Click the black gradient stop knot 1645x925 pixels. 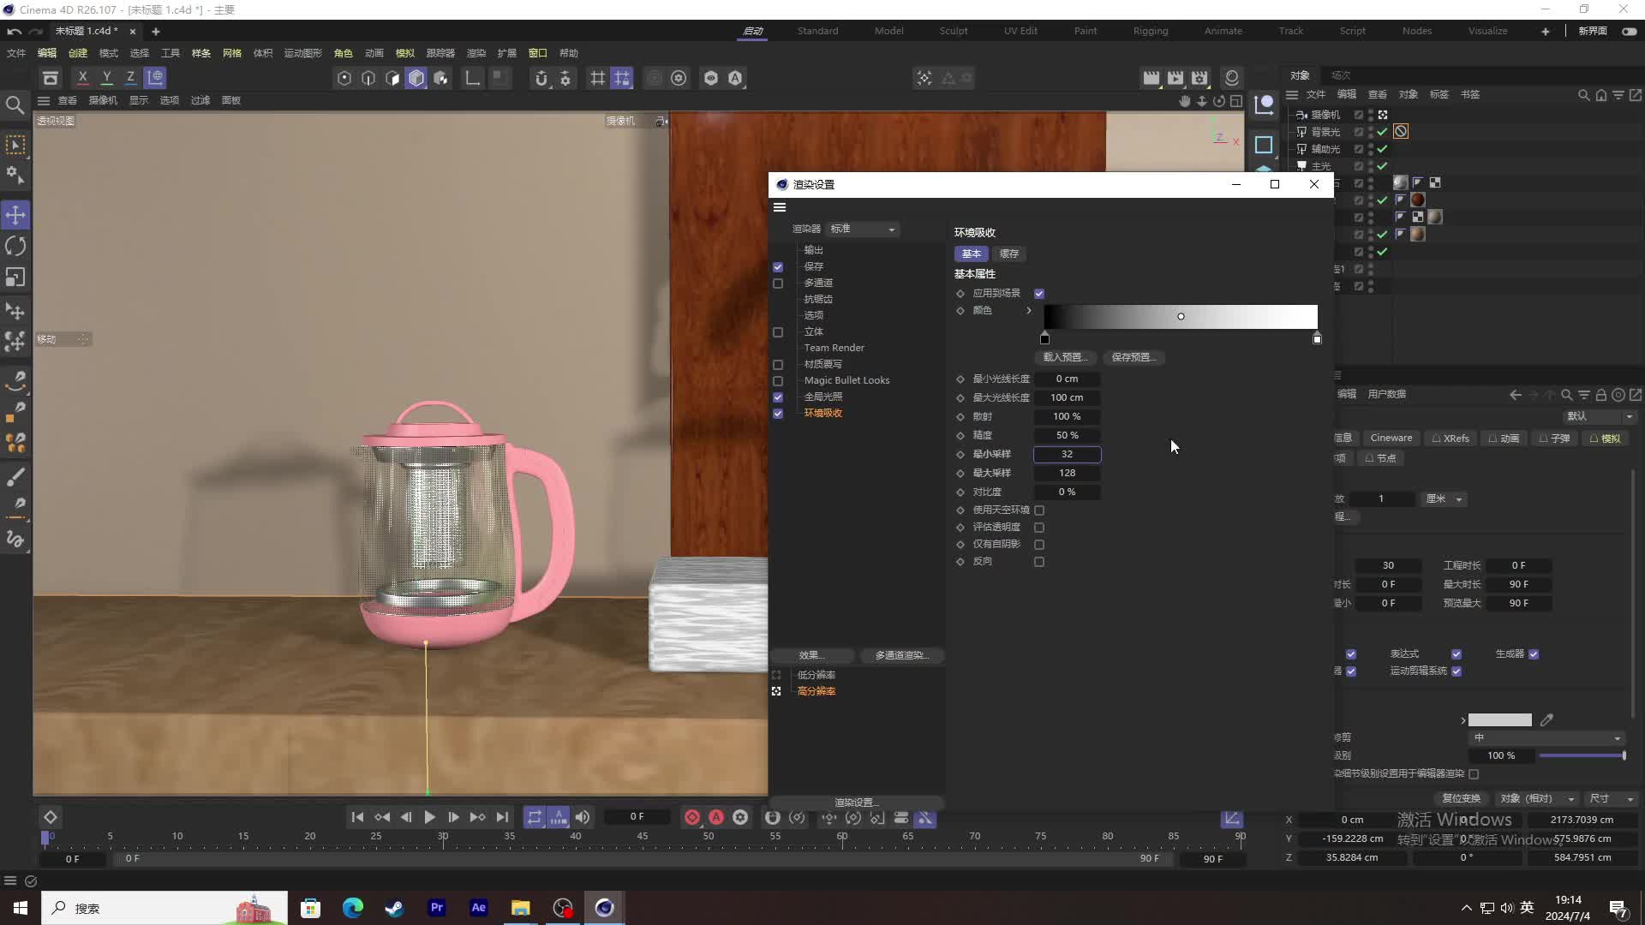[1044, 339]
